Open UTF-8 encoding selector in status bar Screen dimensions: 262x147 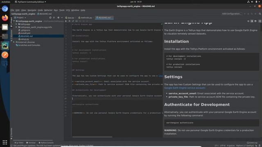point(223,145)
